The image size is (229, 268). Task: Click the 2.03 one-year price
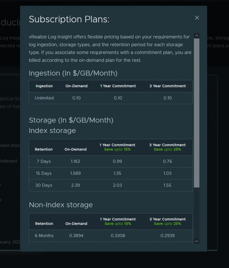[117, 185]
